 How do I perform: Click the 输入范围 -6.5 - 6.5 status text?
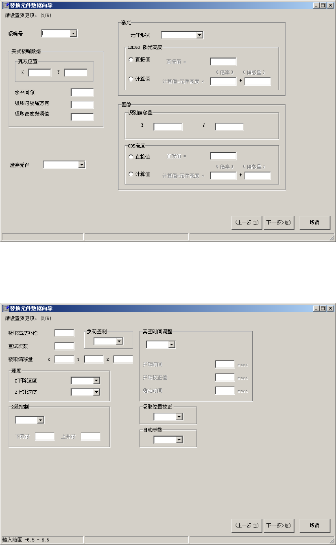(x=26, y=540)
